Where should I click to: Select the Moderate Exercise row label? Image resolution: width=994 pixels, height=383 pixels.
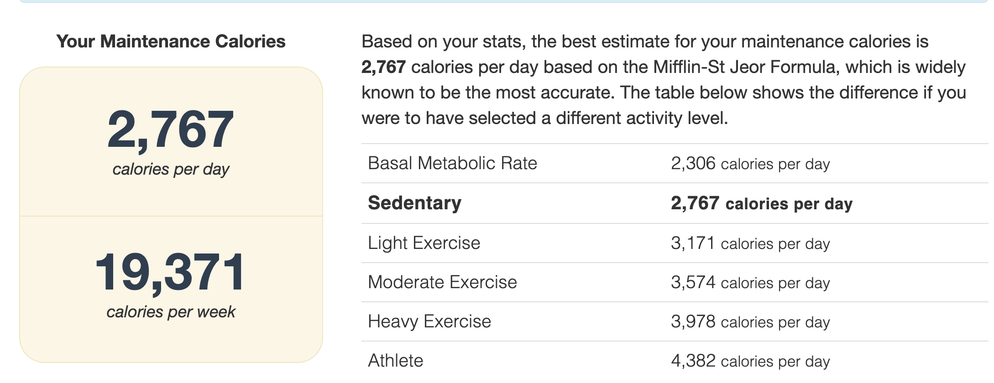coord(442,282)
